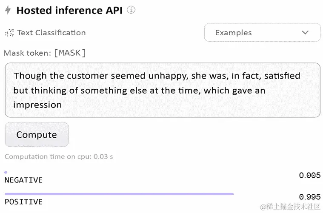Select the [MASK] token text
The image size is (323, 213).
click(70, 53)
